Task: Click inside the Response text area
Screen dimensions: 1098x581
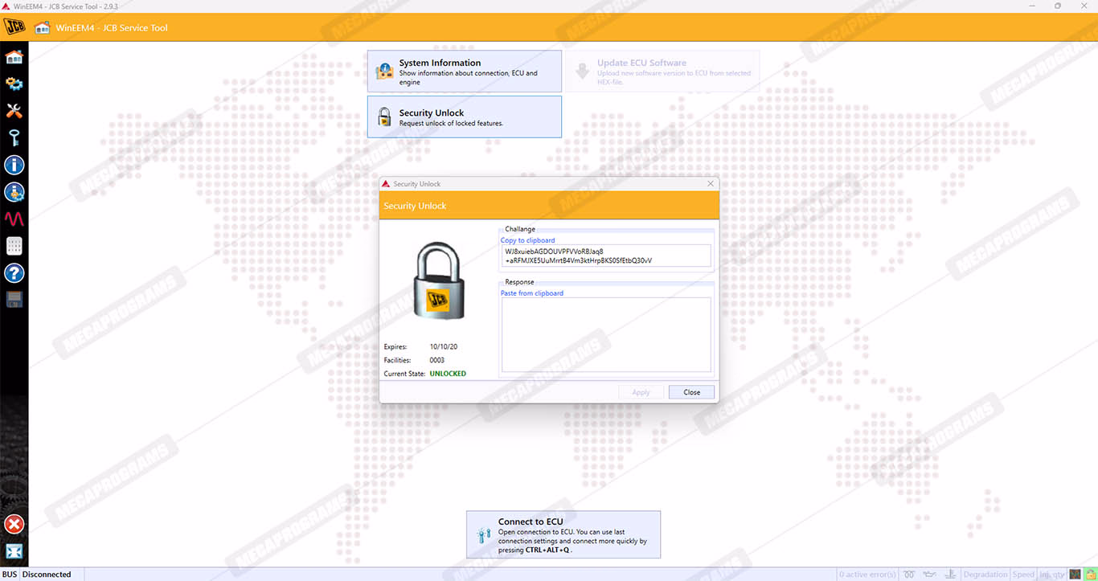Action: click(605, 334)
